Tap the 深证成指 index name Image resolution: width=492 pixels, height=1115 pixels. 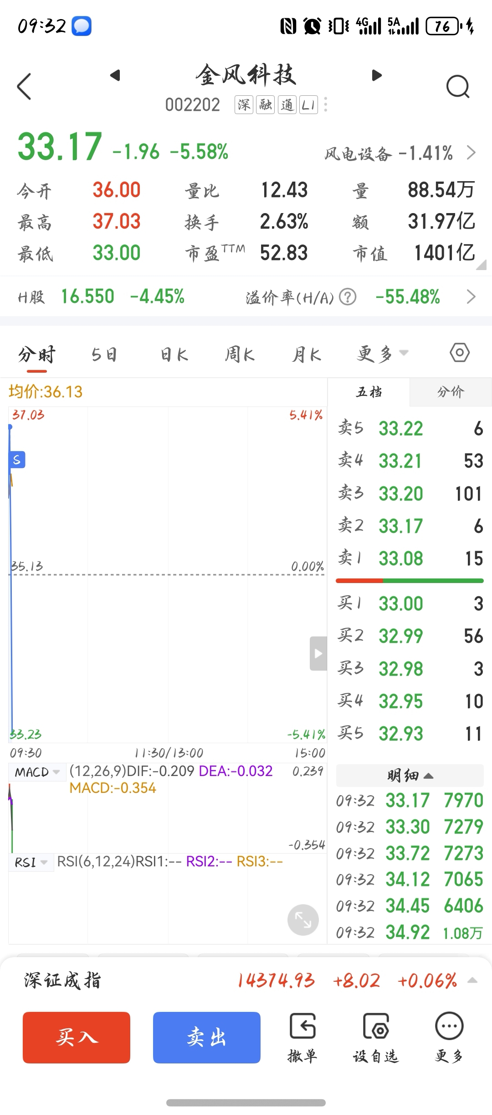point(62,980)
